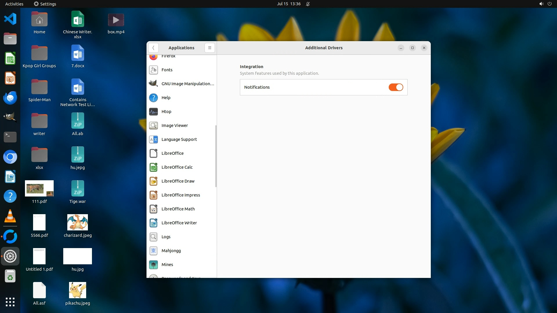Toggle the Notifications switch off

[396, 87]
